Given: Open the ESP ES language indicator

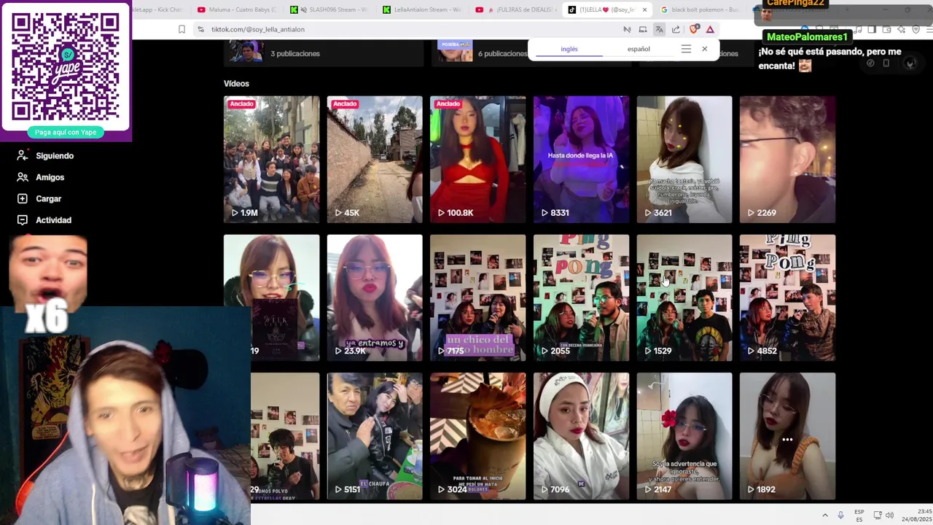Looking at the screenshot, I should (859, 516).
